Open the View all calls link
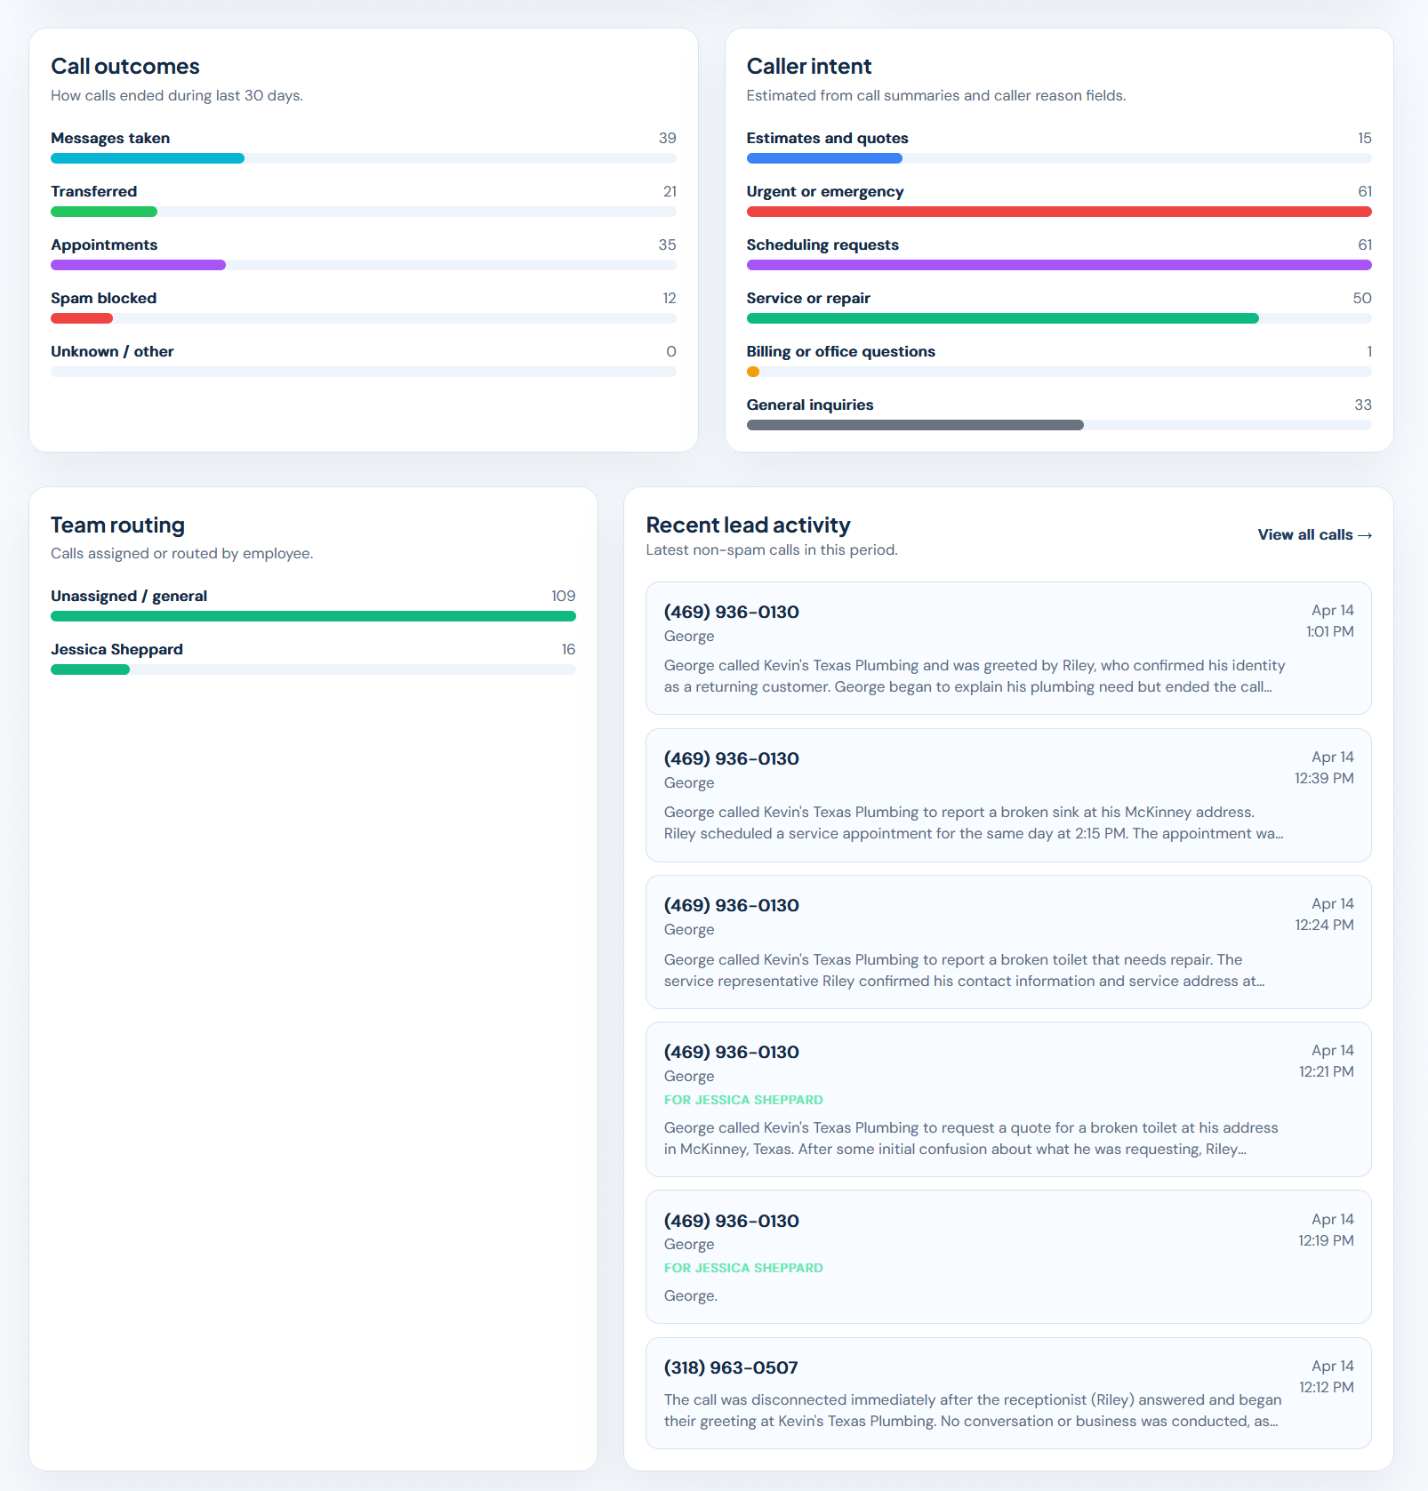The width and height of the screenshot is (1428, 1491). point(1304,534)
